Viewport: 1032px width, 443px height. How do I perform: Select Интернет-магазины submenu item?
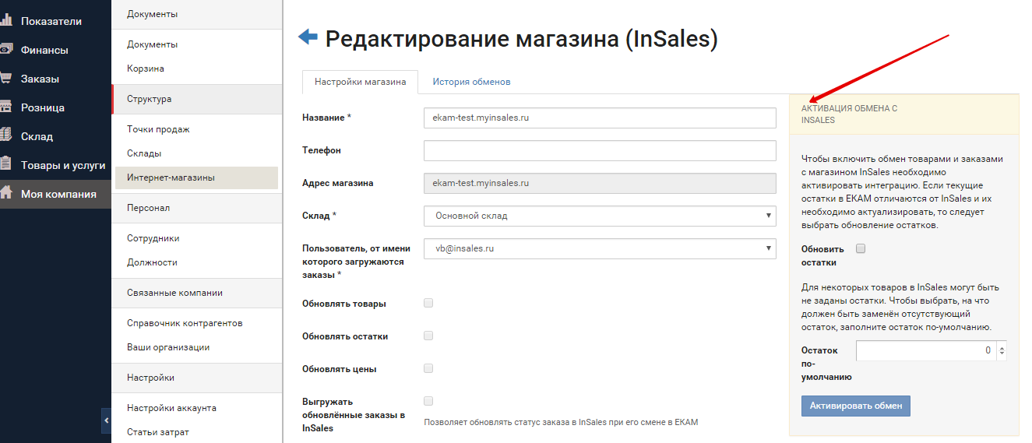196,178
